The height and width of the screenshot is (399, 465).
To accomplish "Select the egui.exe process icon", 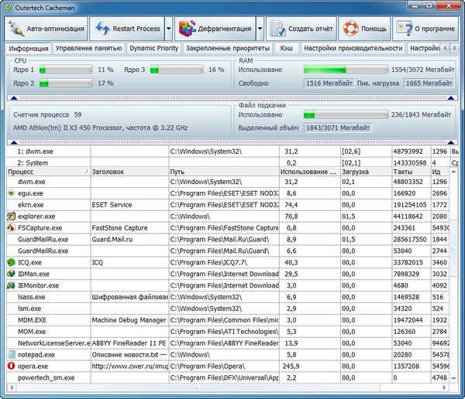I will [10, 193].
